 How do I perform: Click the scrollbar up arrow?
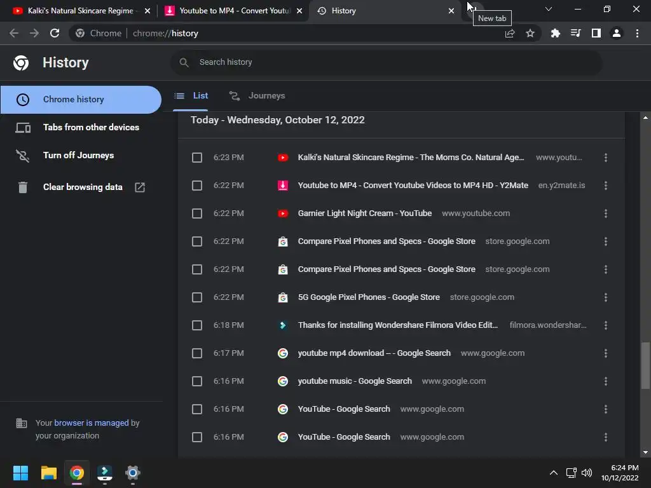point(645,118)
